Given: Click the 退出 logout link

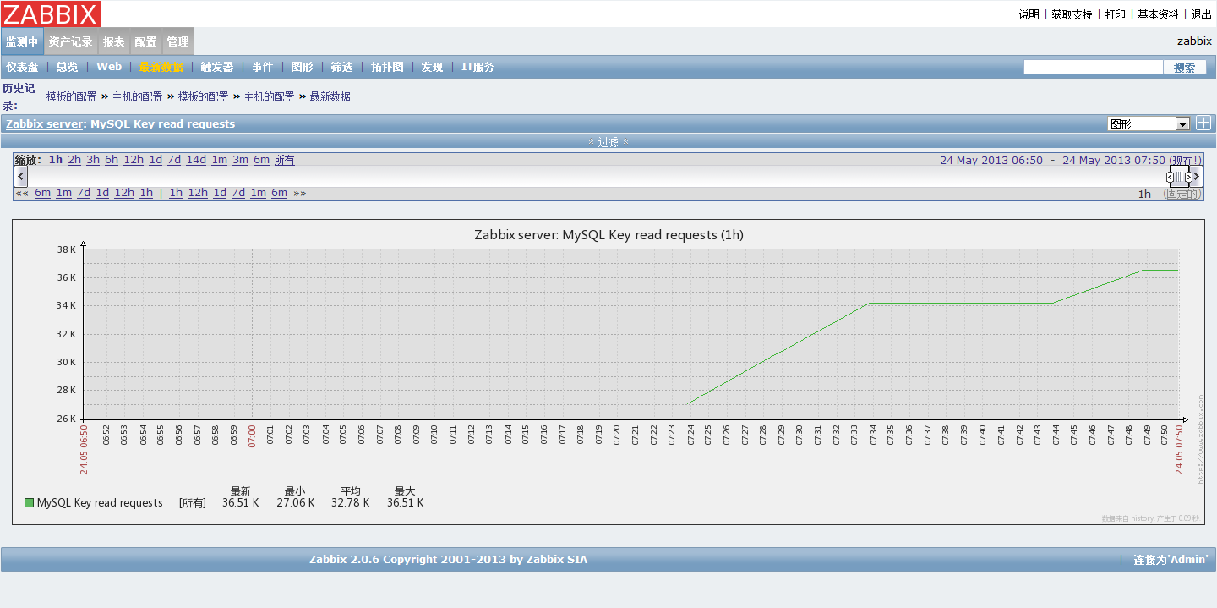Looking at the screenshot, I should 1201,14.
